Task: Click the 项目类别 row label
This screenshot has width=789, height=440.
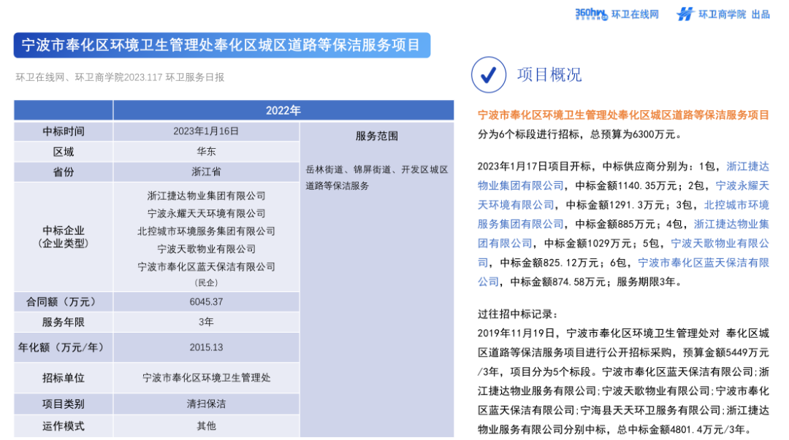Action: [x=64, y=404]
